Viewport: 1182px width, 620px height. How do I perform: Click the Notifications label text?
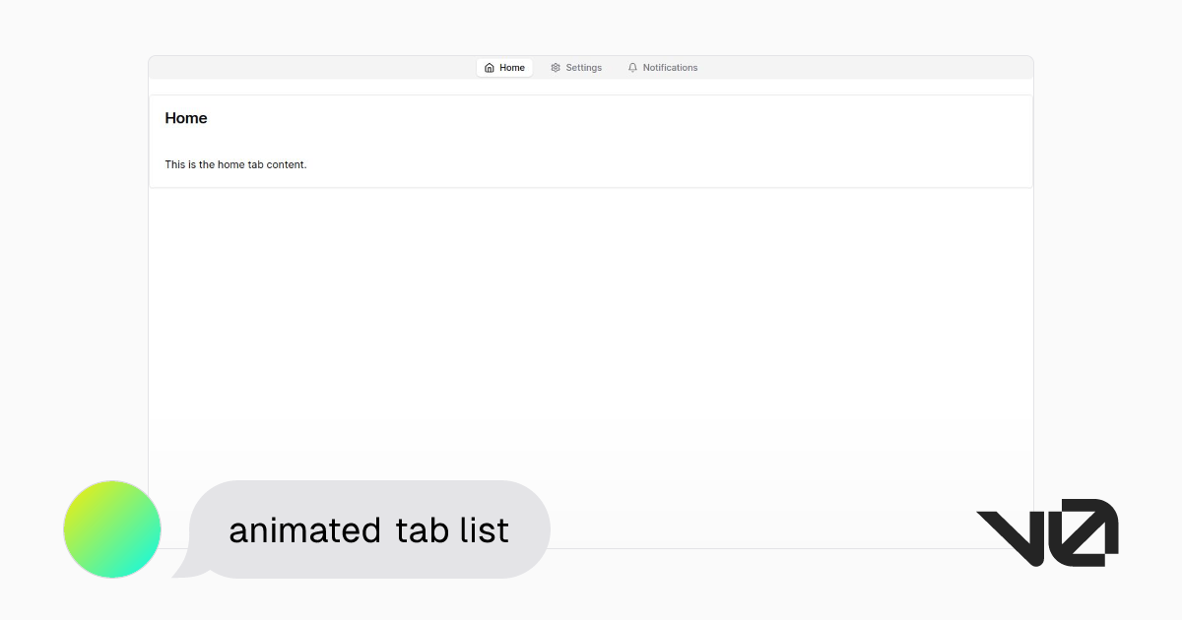coord(670,67)
